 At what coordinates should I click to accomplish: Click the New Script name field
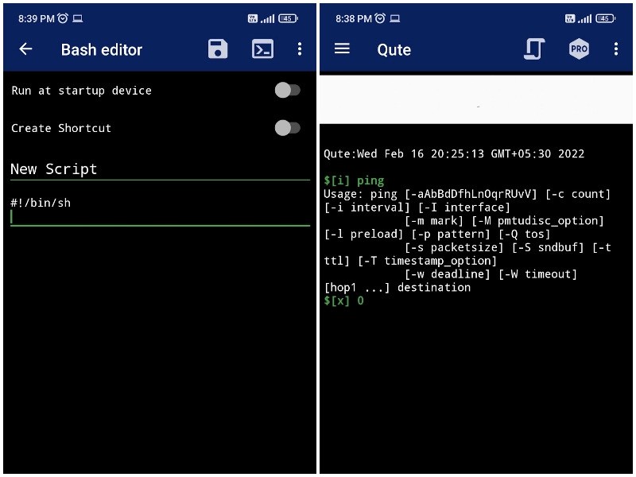coord(159,169)
